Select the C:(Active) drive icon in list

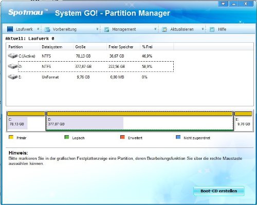click(x=13, y=55)
